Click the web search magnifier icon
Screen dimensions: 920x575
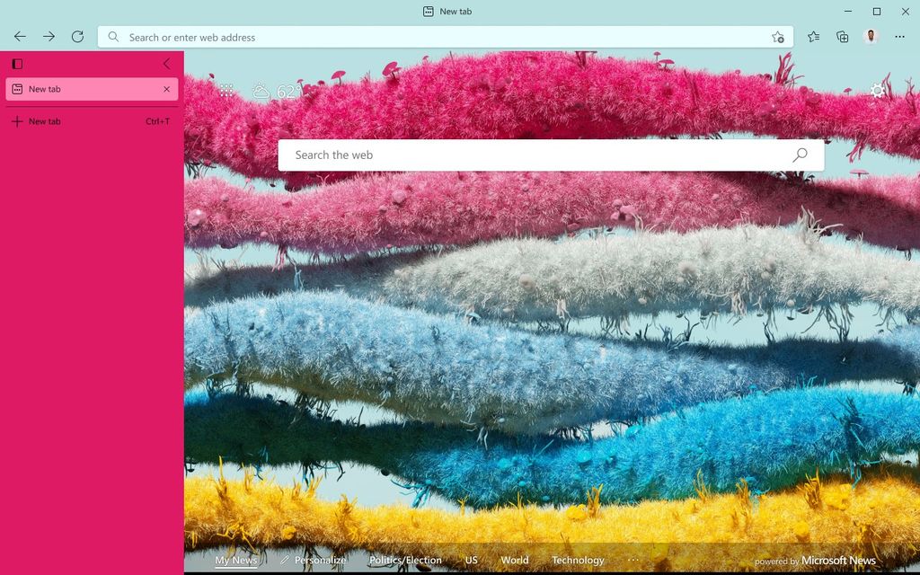[800, 155]
